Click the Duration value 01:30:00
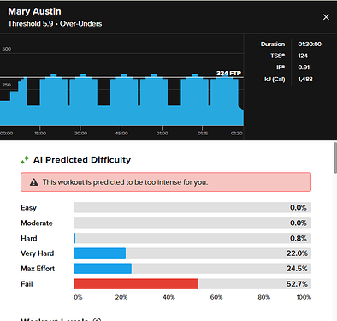The width and height of the screenshot is (337, 321). (x=310, y=45)
